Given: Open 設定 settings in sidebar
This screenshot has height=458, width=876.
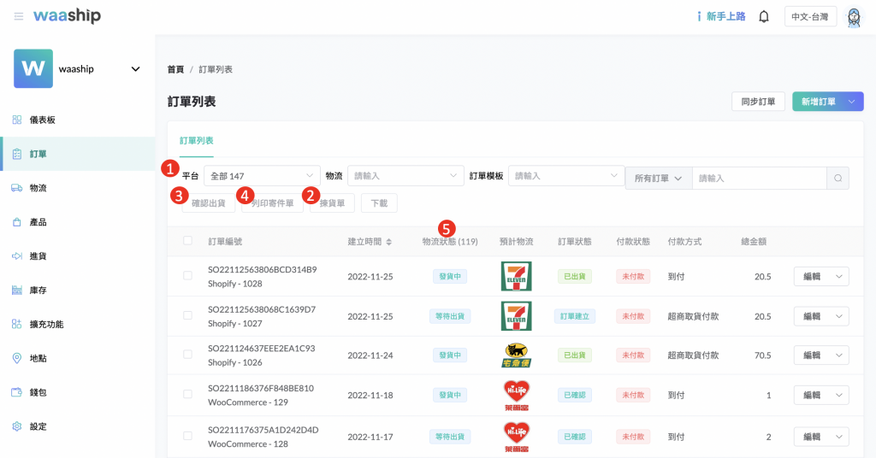Looking at the screenshot, I should tap(38, 426).
